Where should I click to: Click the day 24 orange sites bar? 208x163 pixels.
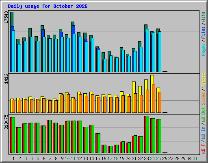pyautogui.click(x=154, y=98)
